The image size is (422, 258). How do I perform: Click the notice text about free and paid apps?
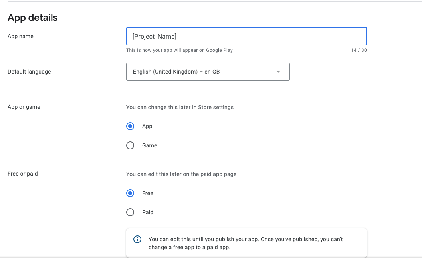pyautogui.click(x=246, y=243)
